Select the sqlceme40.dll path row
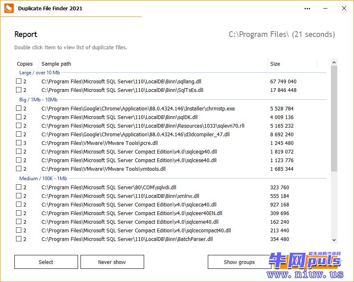The width and height of the screenshot is (354, 282). coord(130,222)
